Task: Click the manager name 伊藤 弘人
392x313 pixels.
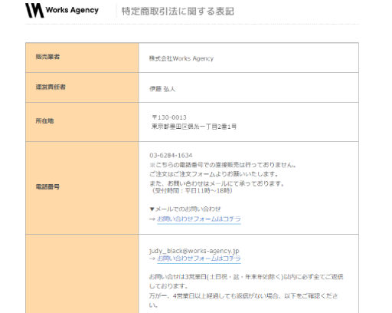Action: (162, 89)
